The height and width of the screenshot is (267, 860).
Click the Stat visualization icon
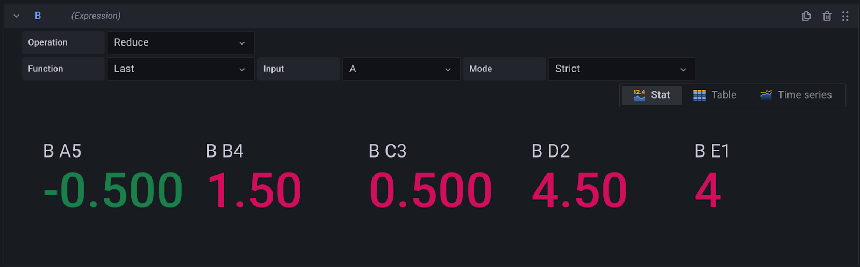click(x=639, y=95)
